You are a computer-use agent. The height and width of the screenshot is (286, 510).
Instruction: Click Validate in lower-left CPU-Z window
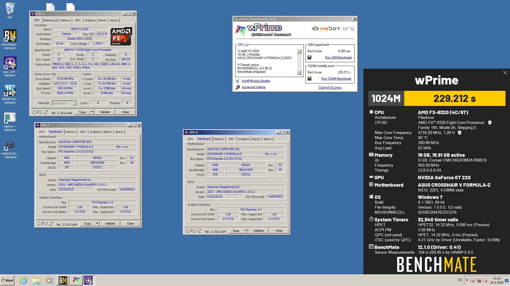(x=110, y=224)
